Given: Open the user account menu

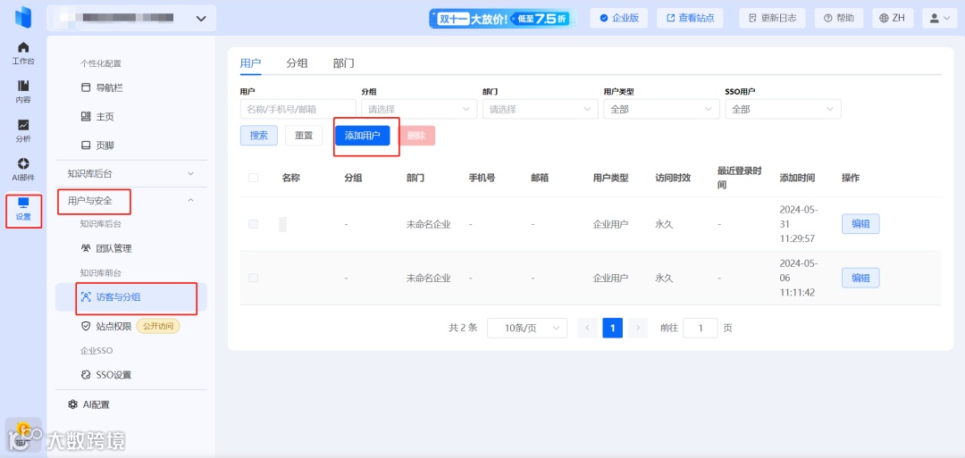Looking at the screenshot, I should [940, 18].
